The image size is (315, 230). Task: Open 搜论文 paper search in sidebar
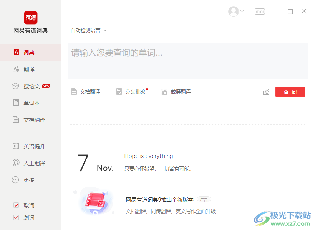pyautogui.click(x=31, y=86)
